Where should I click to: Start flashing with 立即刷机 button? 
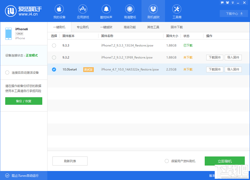click(225, 161)
